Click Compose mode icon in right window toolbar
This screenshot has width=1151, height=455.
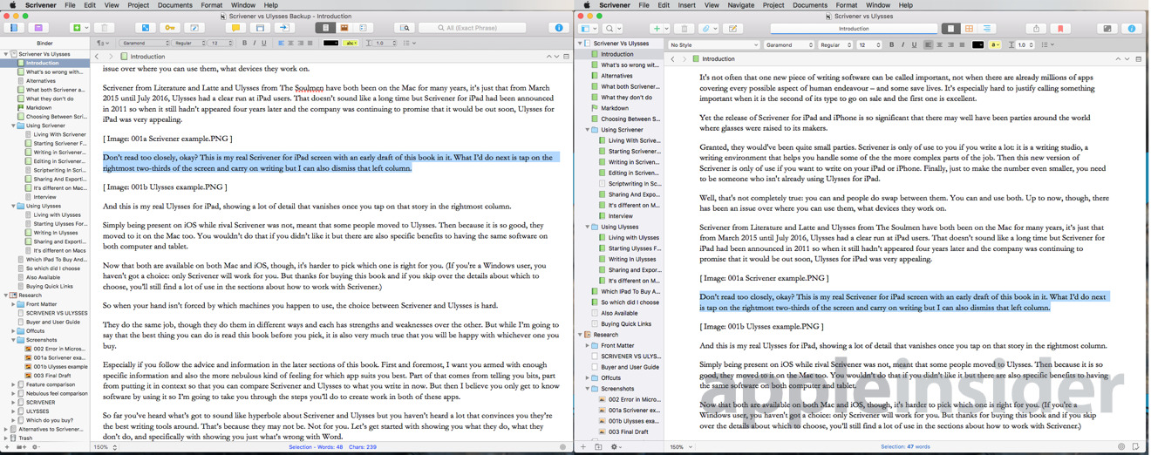pos(1107,29)
